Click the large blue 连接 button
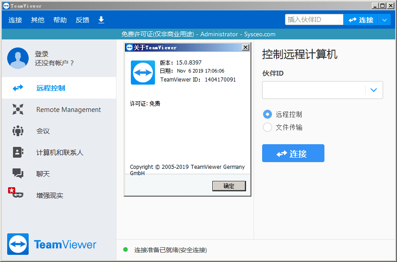Screen dimensions: 397x262 pyautogui.click(x=293, y=153)
